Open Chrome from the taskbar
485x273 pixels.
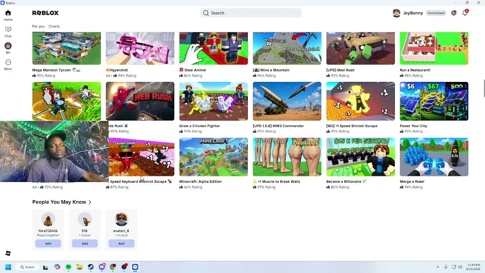113,267
